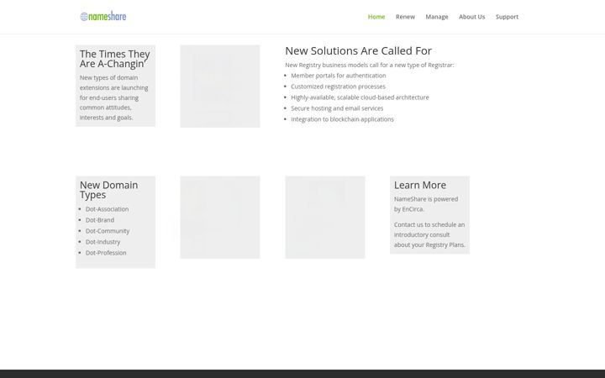The height and width of the screenshot is (378, 605).
Task: Click the Dot-Profession list item
Action: pyautogui.click(x=106, y=253)
